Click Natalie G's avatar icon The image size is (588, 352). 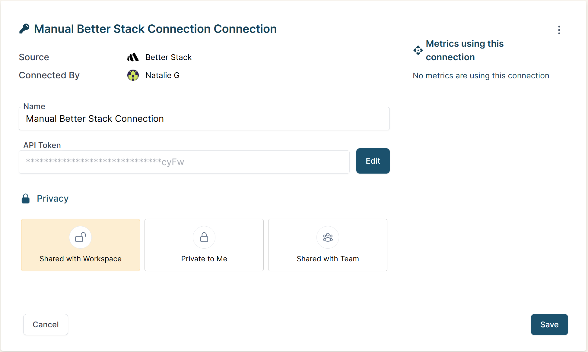click(133, 75)
